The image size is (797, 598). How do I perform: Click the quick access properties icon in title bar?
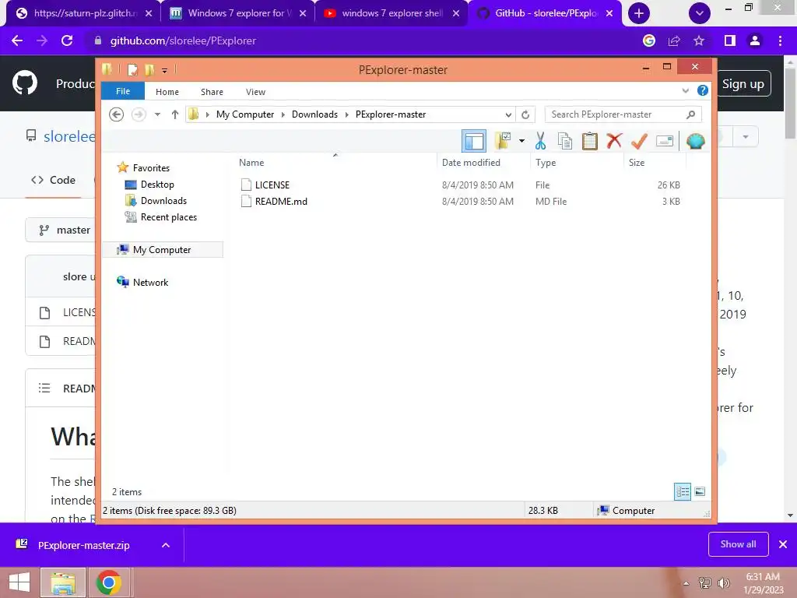(x=132, y=69)
